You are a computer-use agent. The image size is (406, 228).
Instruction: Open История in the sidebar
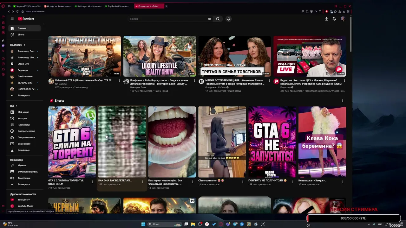point(24,118)
